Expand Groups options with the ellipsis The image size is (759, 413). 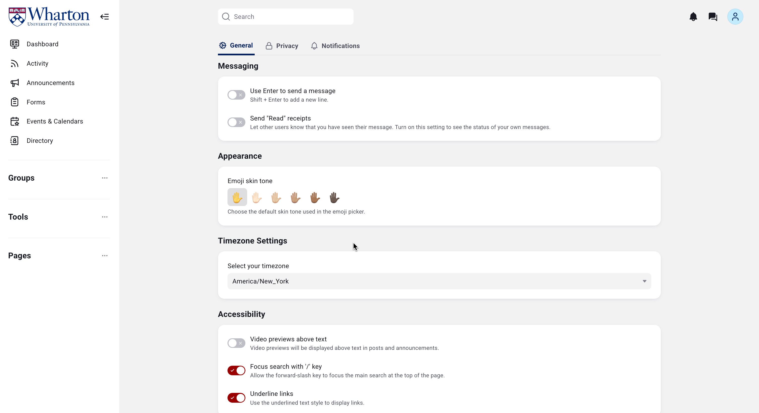coord(105,178)
